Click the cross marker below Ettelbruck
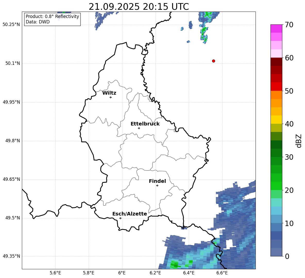This screenshot has width=305, height=278. [139, 128]
